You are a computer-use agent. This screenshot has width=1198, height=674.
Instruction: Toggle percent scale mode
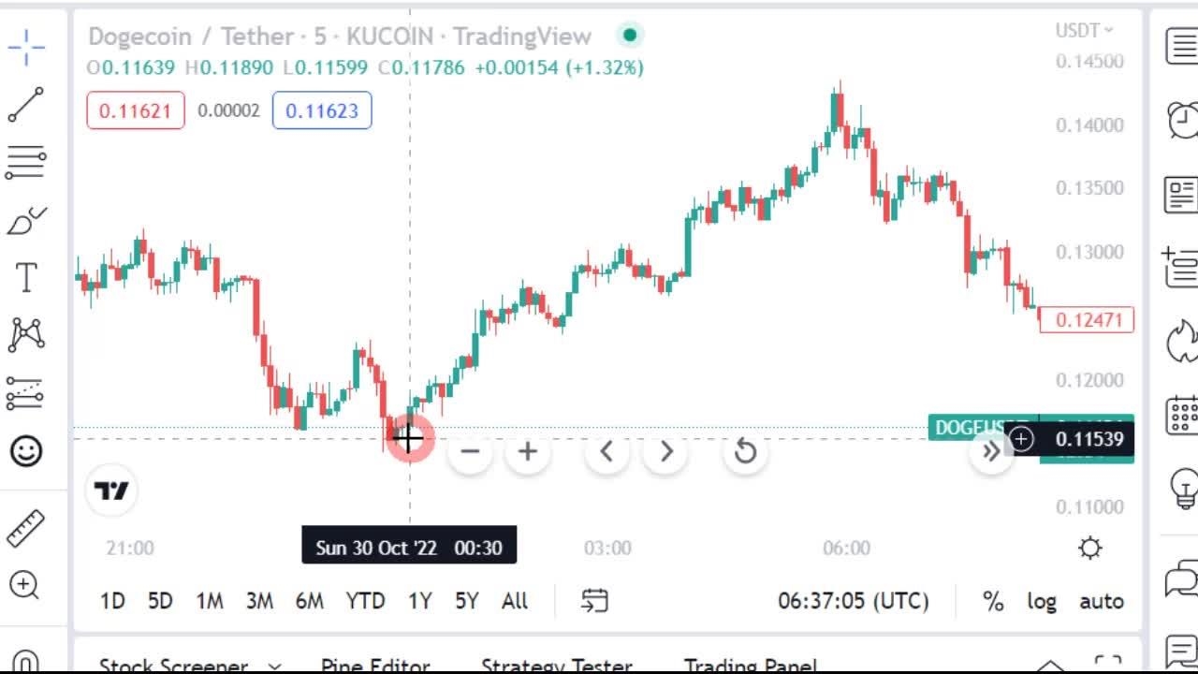(x=993, y=601)
